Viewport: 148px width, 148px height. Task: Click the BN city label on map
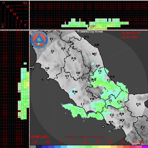click(122, 114)
